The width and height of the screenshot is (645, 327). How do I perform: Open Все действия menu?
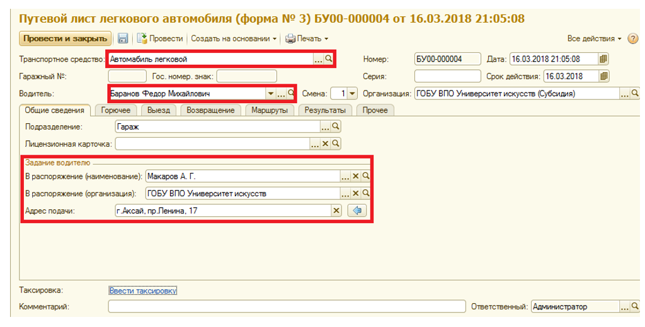point(595,38)
